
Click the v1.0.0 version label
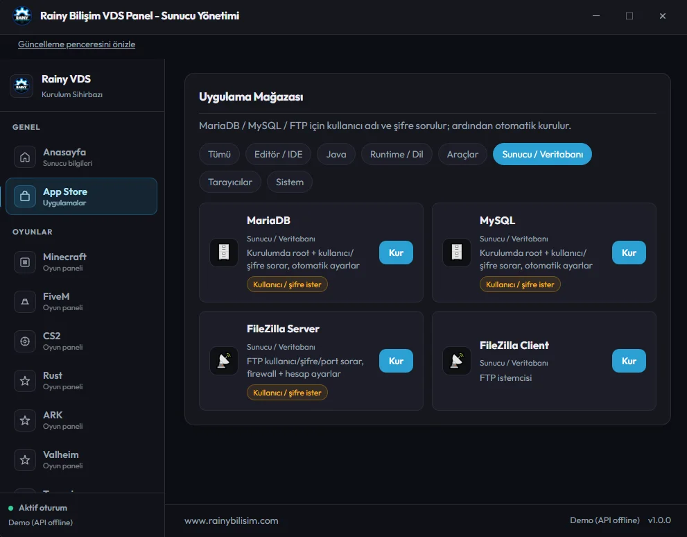tap(659, 520)
